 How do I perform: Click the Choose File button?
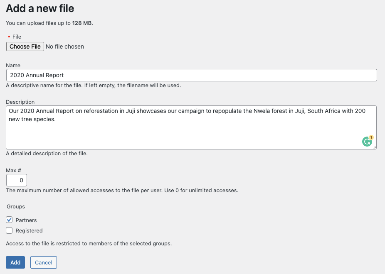(25, 46)
